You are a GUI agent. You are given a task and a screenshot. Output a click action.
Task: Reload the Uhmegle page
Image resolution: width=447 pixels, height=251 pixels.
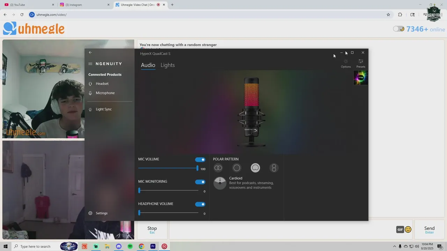22,15
